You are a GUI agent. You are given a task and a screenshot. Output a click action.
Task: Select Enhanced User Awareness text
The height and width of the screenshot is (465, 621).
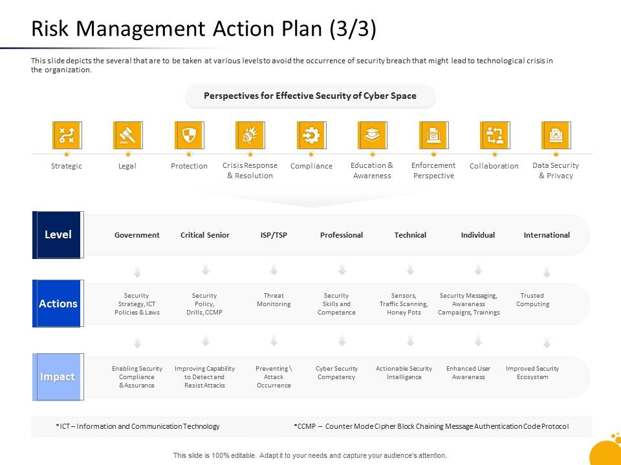(x=468, y=373)
